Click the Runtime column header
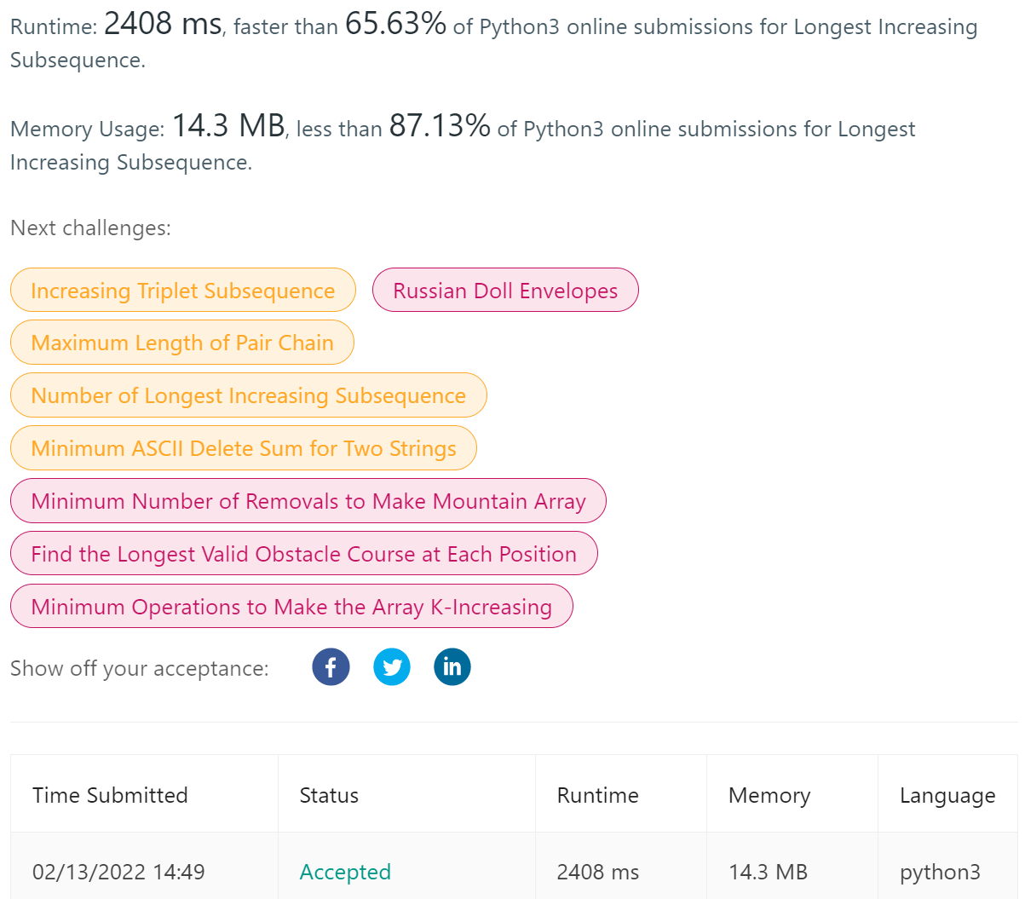This screenshot has height=899, width=1025. tap(596, 794)
